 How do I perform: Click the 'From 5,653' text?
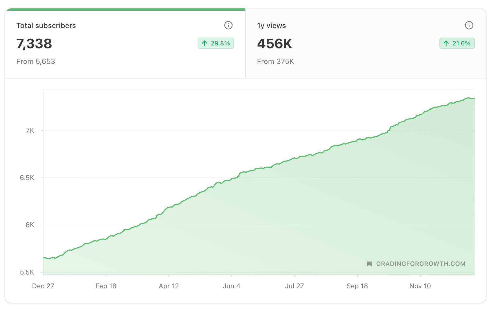[36, 61]
